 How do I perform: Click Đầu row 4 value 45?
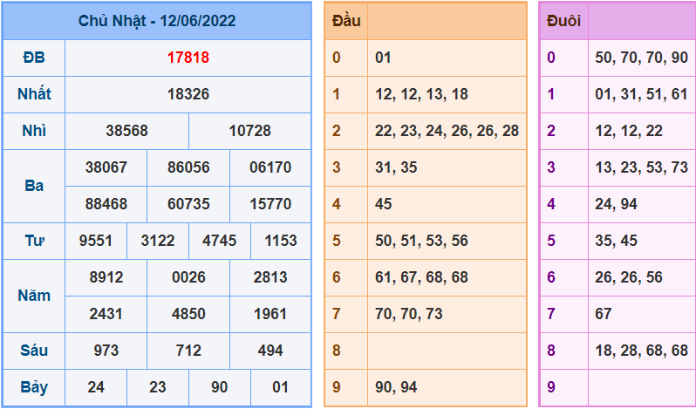tap(384, 204)
